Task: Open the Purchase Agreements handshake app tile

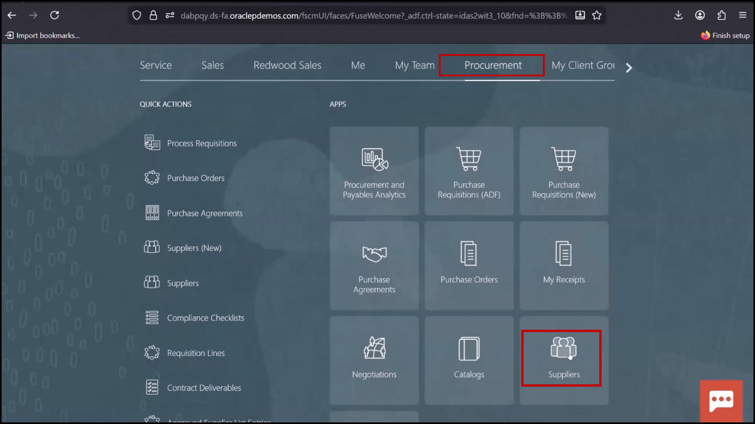Action: coord(374,266)
